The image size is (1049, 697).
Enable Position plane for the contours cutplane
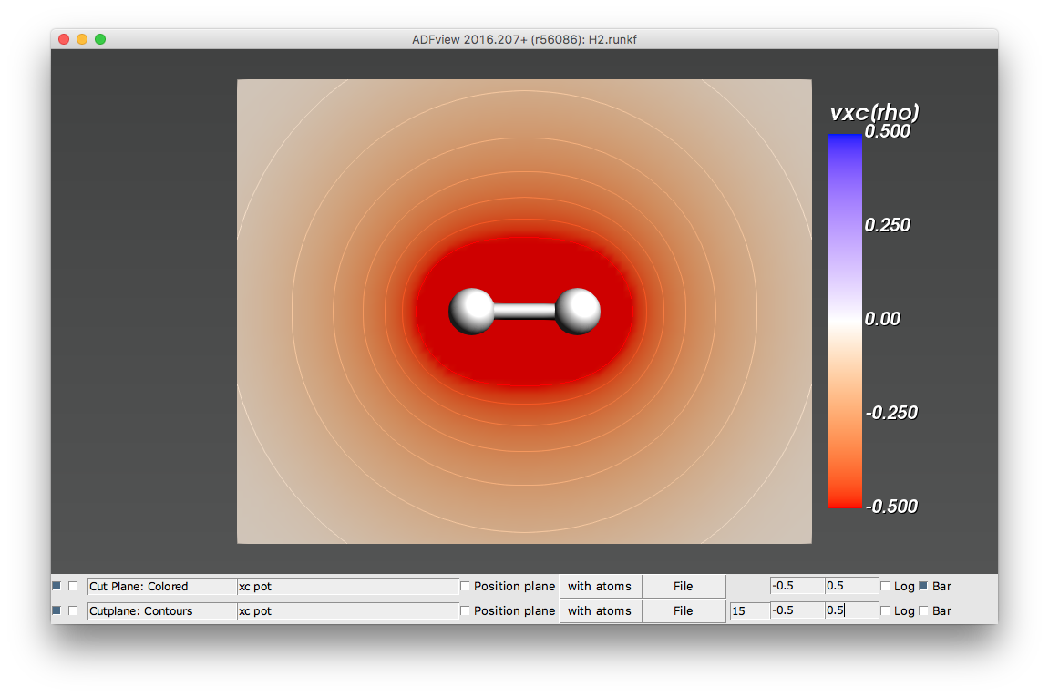(466, 610)
